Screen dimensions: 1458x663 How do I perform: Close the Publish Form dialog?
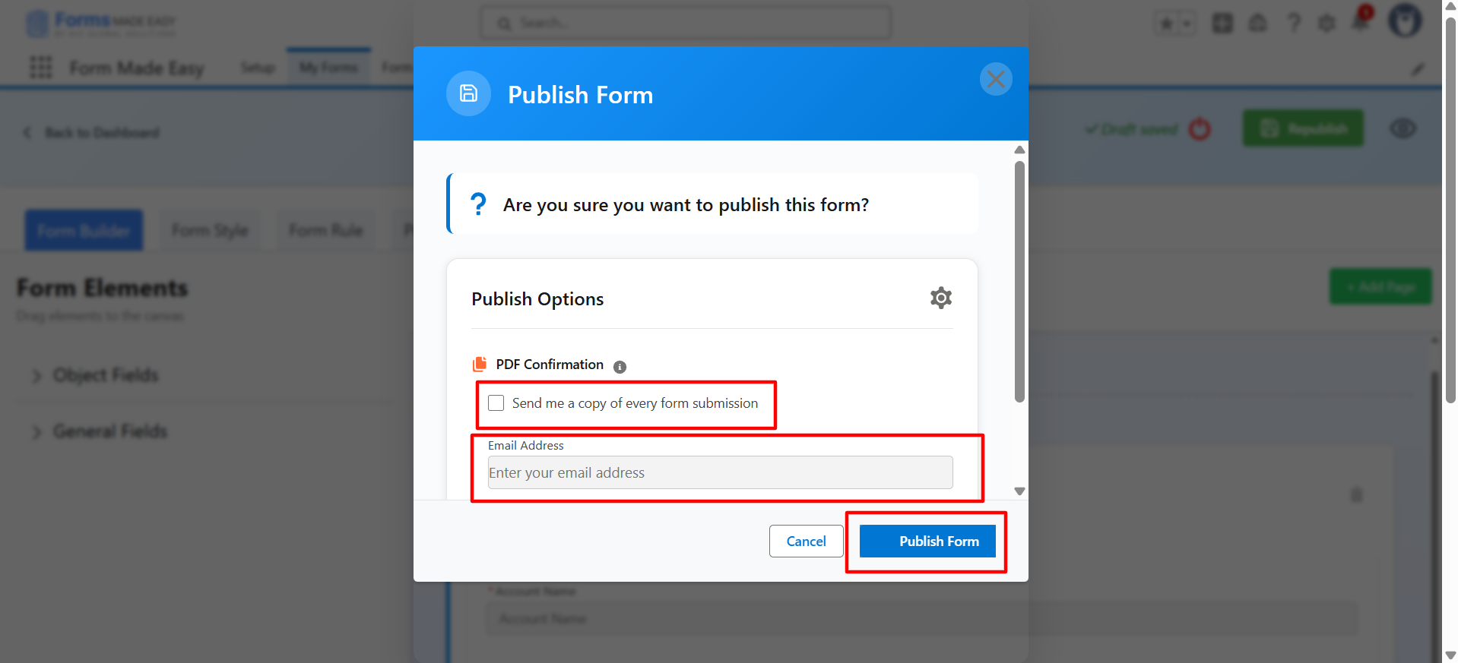pos(996,79)
